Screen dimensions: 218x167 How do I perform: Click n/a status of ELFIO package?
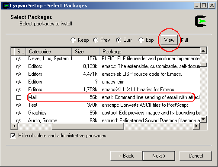click(19, 59)
